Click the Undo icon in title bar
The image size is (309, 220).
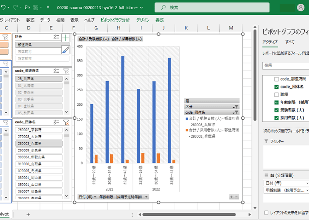3,7
